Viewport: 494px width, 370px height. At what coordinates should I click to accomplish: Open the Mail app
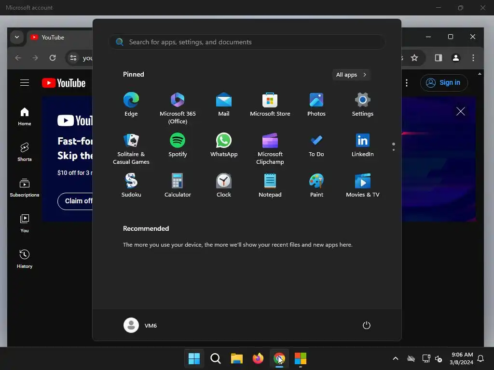point(224,105)
